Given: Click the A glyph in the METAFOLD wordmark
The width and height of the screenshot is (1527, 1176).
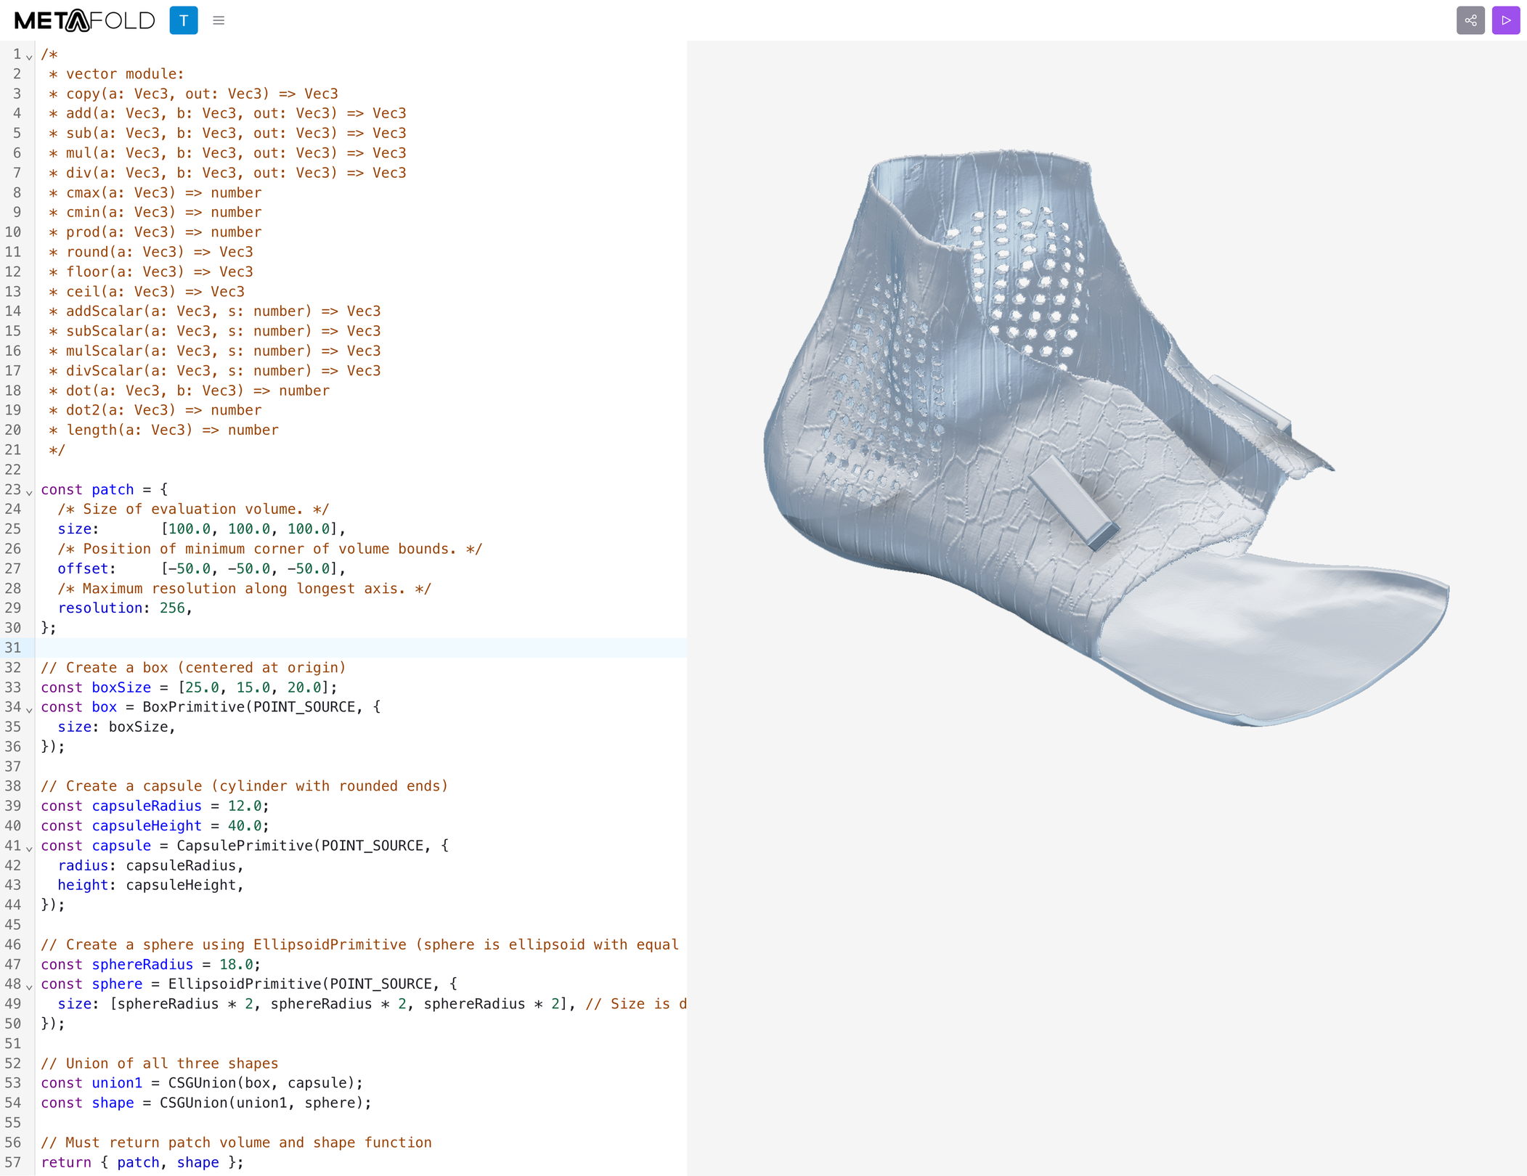Looking at the screenshot, I should [76, 20].
